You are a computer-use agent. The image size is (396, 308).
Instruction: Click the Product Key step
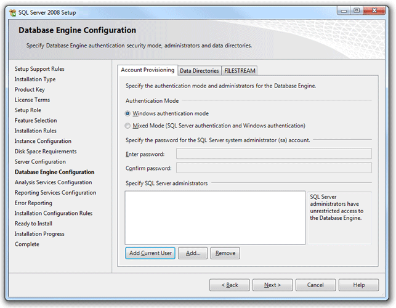coord(30,90)
